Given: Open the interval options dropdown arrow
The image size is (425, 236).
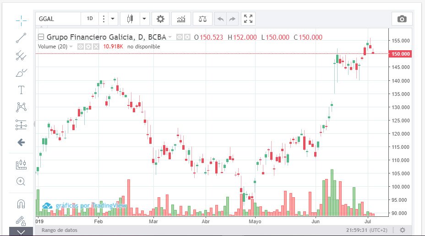Looking at the screenshot, I should 113,19.
